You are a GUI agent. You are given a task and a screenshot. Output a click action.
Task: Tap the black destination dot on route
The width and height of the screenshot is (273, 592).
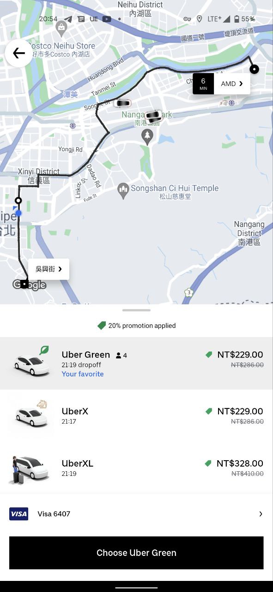pos(254,69)
